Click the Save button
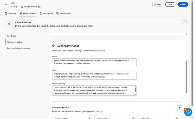 pos(170,4)
